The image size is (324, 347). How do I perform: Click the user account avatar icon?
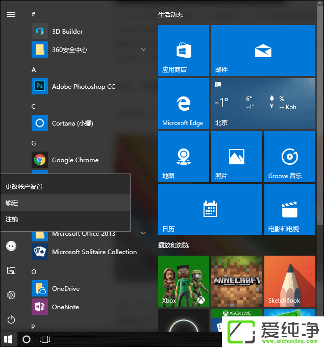(11, 246)
